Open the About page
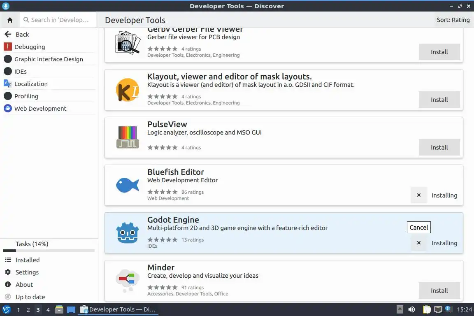 49,285
